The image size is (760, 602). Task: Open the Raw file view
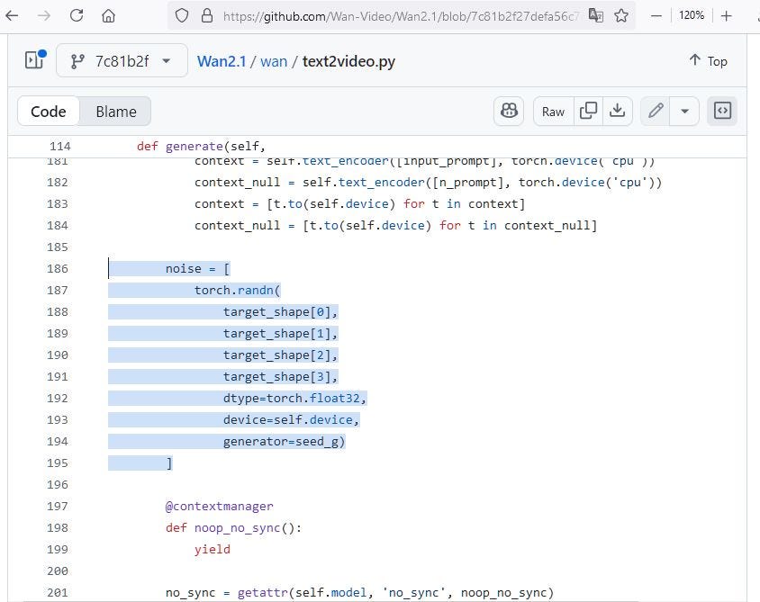553,112
